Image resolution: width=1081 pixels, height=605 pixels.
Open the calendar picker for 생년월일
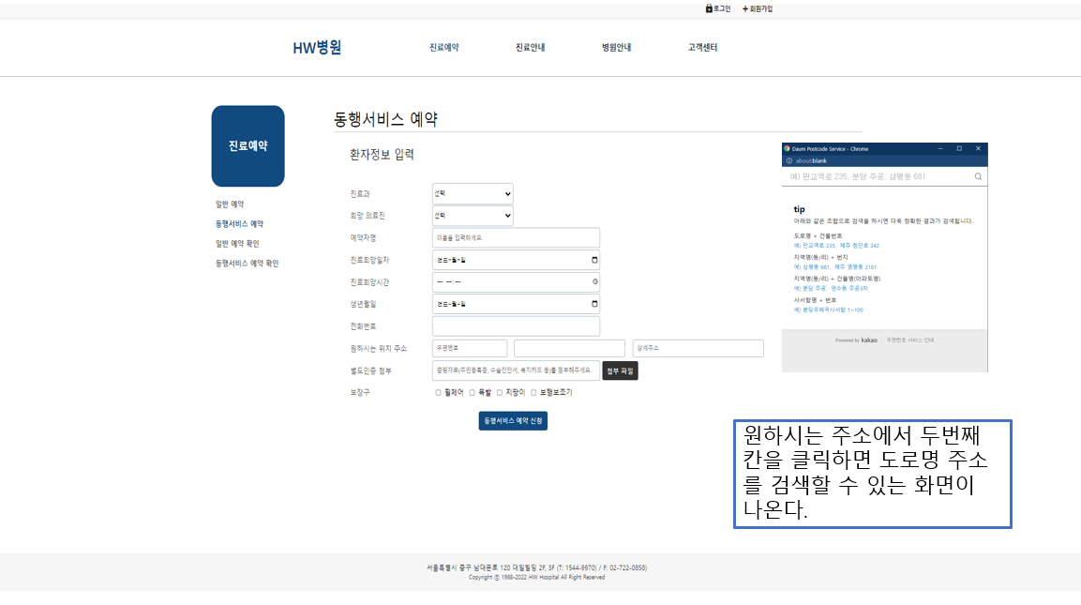click(x=593, y=304)
